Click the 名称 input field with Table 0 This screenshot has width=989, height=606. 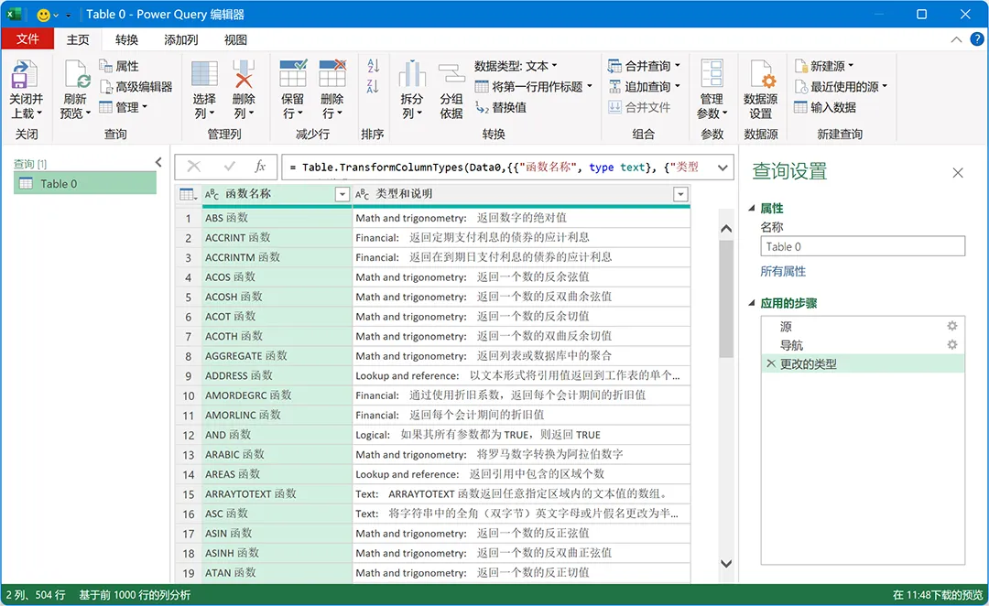[863, 246]
